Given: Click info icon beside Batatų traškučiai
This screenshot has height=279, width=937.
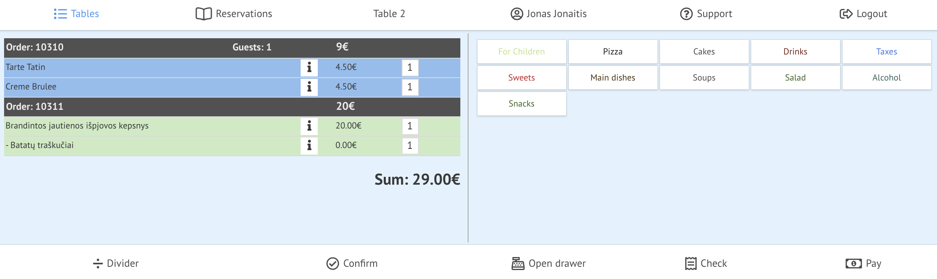Looking at the screenshot, I should (x=309, y=146).
